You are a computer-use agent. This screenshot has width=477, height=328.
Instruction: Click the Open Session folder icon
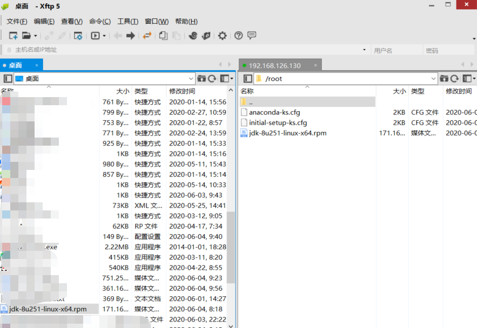26,36
